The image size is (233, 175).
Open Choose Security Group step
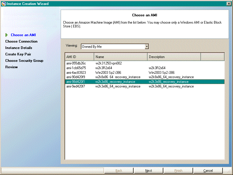pyautogui.click(x=24, y=61)
